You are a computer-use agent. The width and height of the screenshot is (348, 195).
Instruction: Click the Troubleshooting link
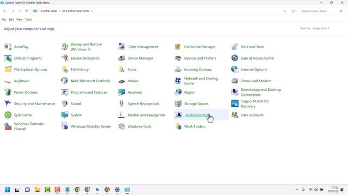point(196,115)
